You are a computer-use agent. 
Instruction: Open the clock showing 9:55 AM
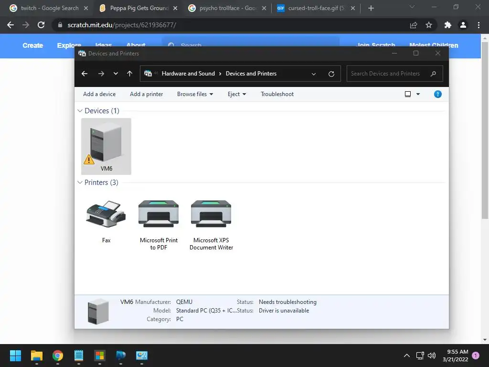coord(455,356)
